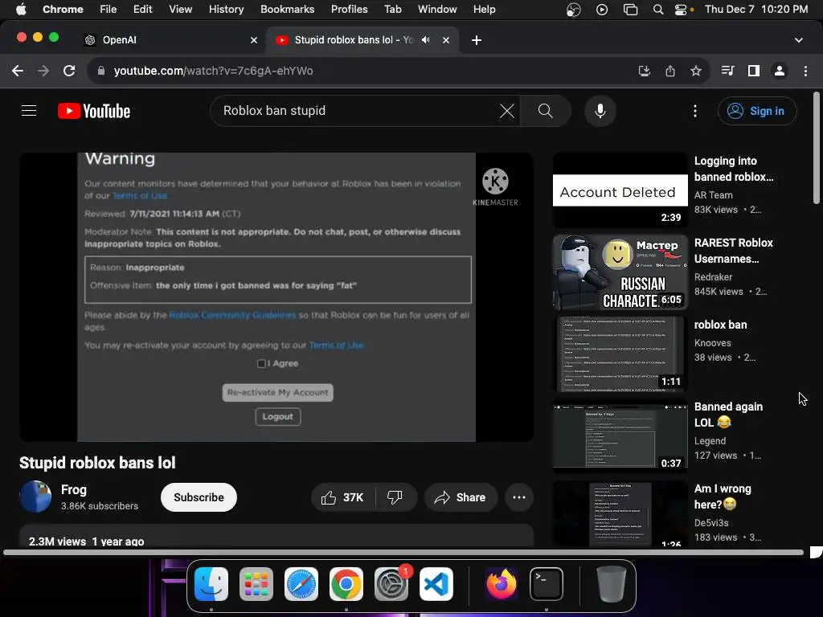Open the Profiles menu

349,10
